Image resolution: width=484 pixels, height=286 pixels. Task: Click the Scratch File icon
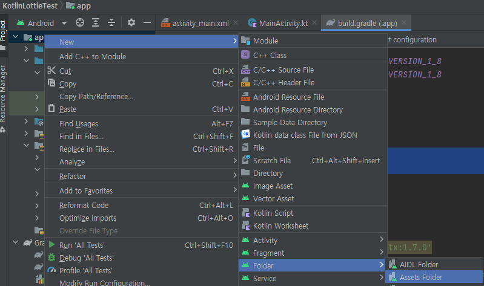point(246,160)
